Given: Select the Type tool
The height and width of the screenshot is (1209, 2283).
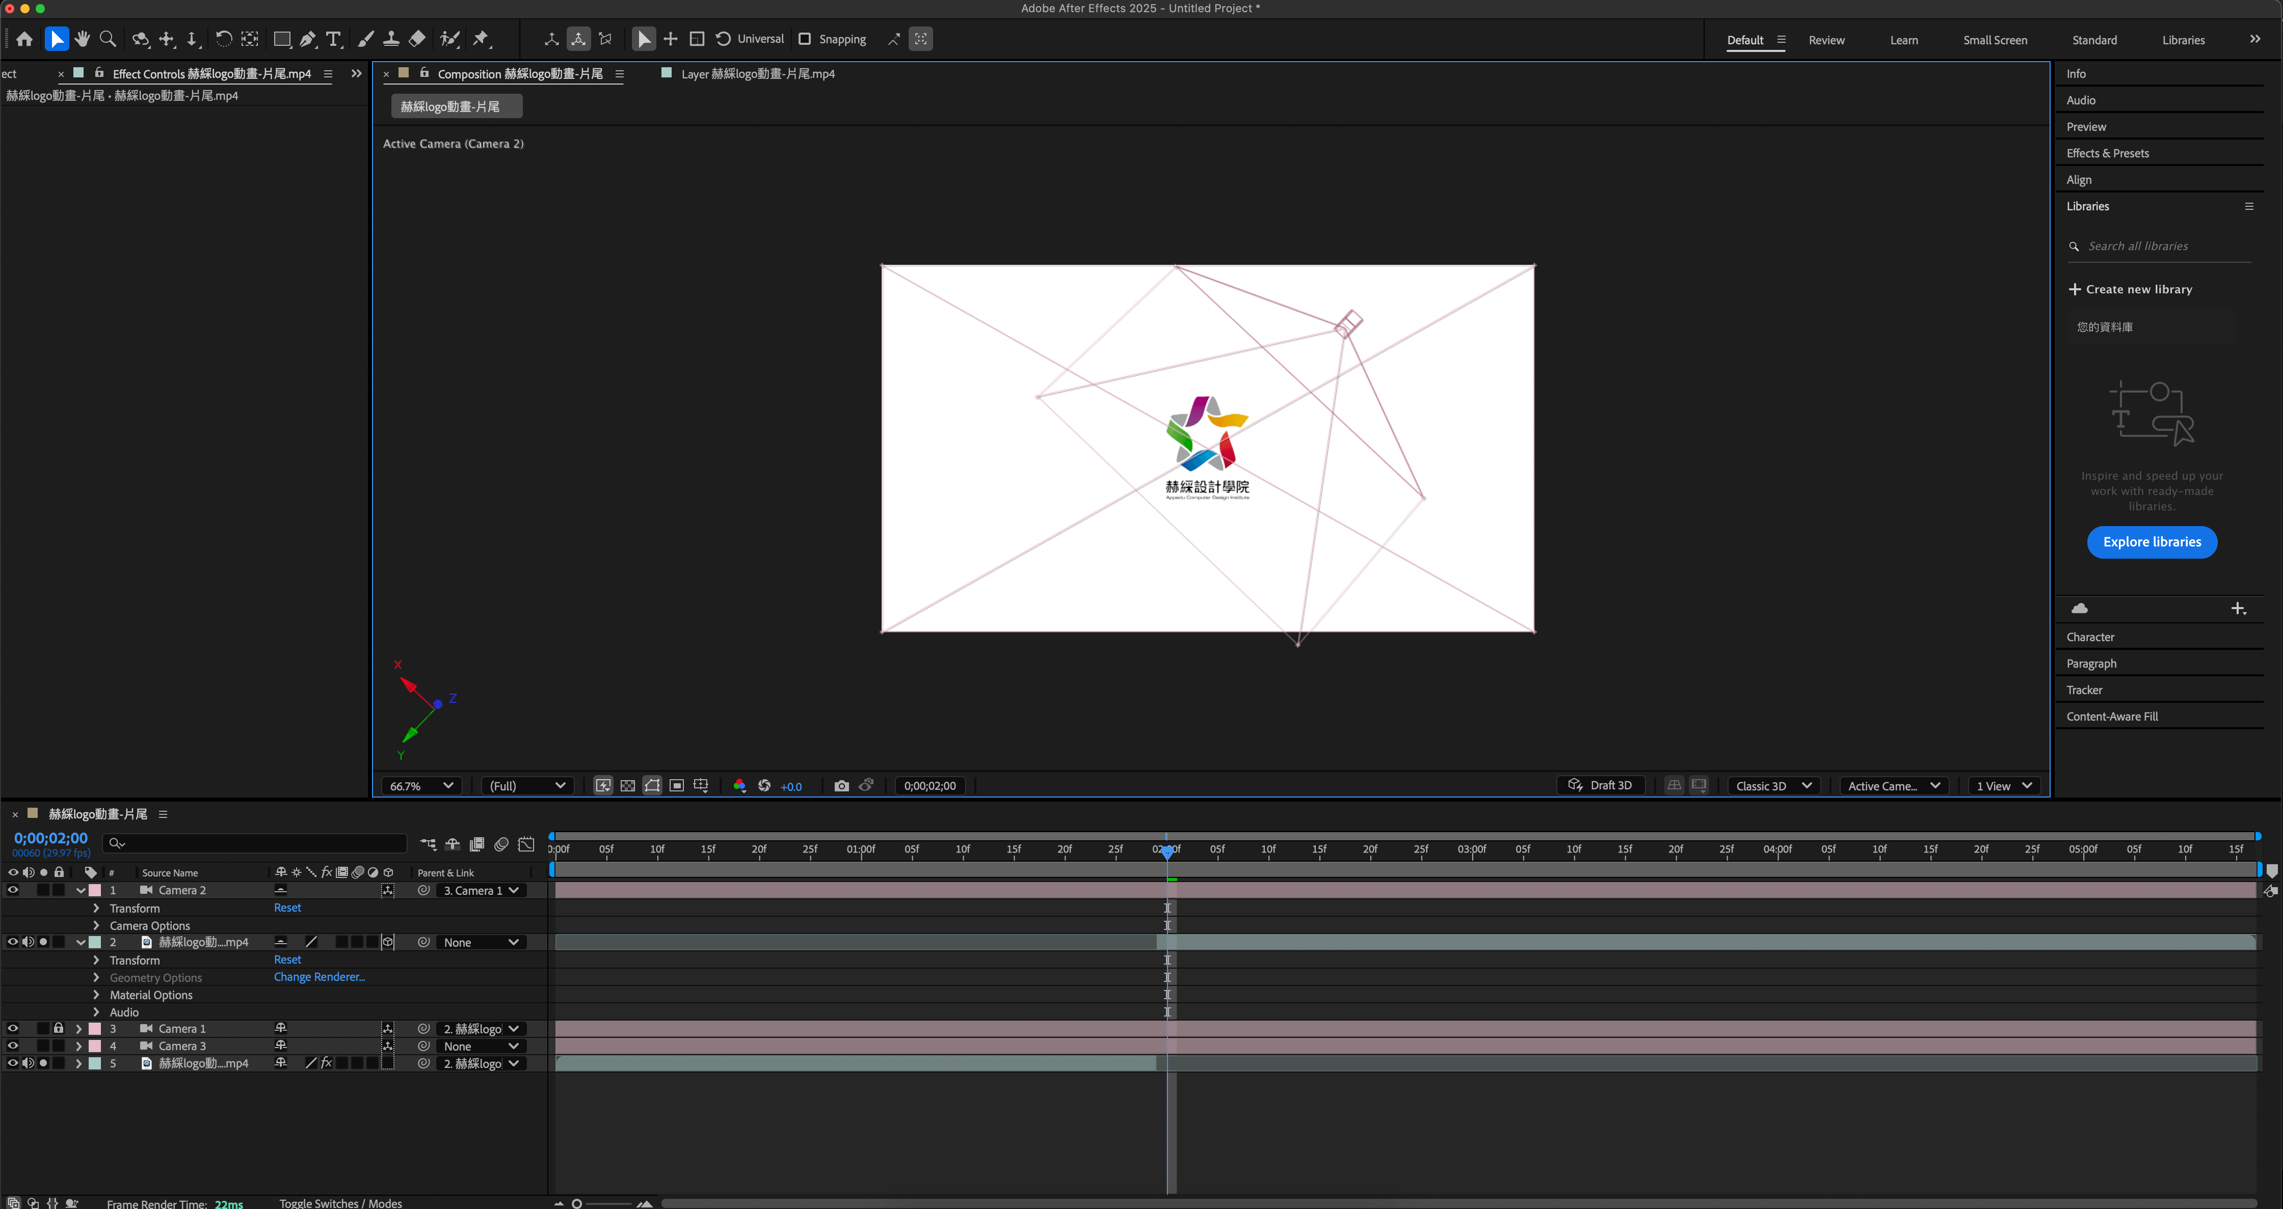Looking at the screenshot, I should (333, 39).
